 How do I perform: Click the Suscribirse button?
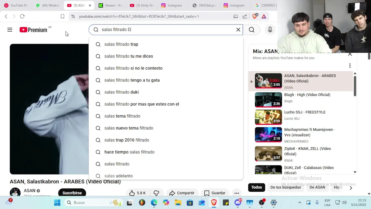(x=72, y=193)
